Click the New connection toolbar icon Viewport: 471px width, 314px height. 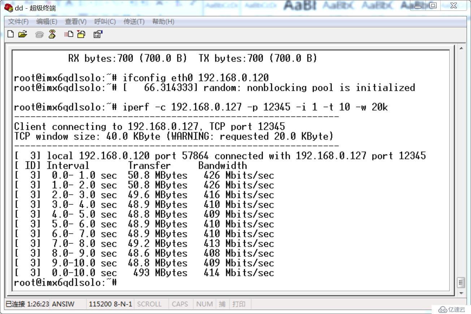(11, 34)
